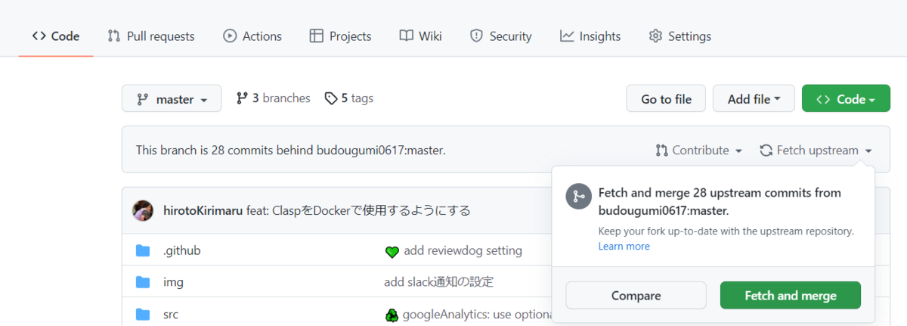This screenshot has width=907, height=326.
Task: Click 'This branch is 28 commits behind' text
Action: [291, 151]
